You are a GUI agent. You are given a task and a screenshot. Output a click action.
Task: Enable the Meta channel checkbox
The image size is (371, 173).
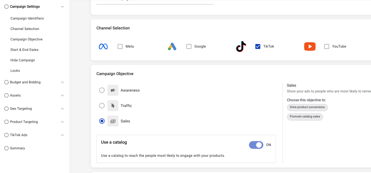pos(120,46)
